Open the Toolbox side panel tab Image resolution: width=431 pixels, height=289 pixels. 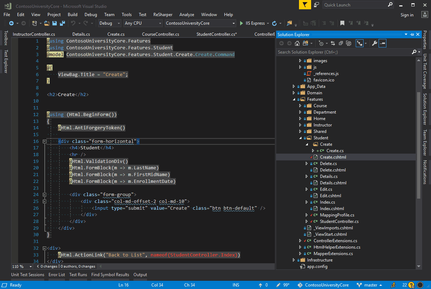[x=6, y=38]
